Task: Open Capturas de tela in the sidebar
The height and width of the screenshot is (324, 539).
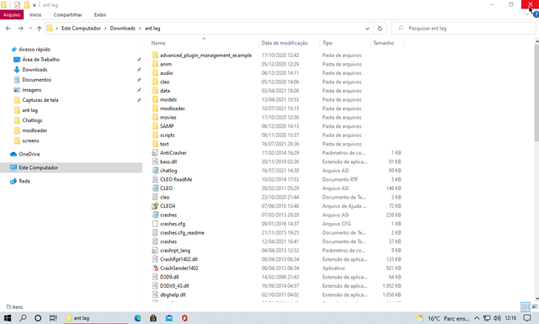Action: point(40,100)
